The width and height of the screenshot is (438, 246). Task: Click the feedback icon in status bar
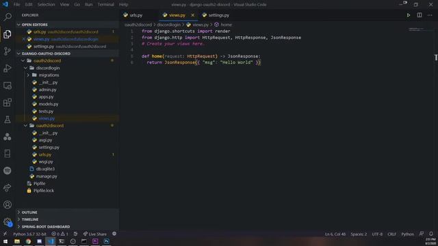[x=422, y=234]
